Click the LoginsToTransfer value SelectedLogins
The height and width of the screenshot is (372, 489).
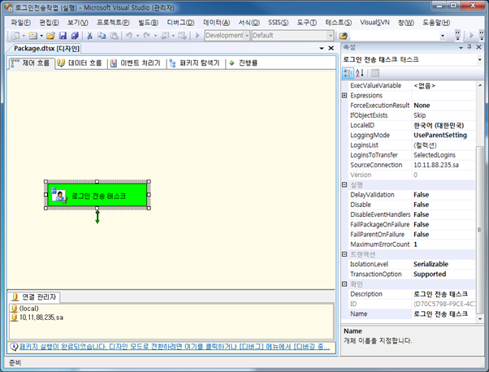(435, 155)
